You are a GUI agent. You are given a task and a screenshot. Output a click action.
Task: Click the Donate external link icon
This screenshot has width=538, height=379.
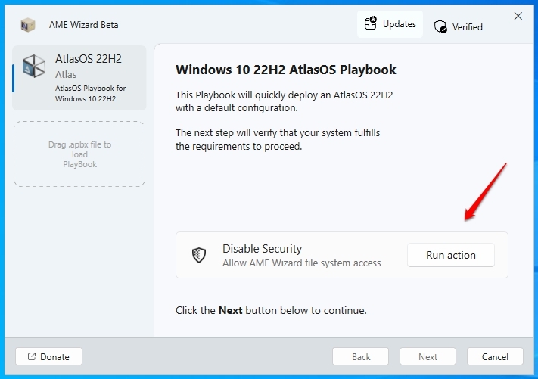tap(32, 356)
